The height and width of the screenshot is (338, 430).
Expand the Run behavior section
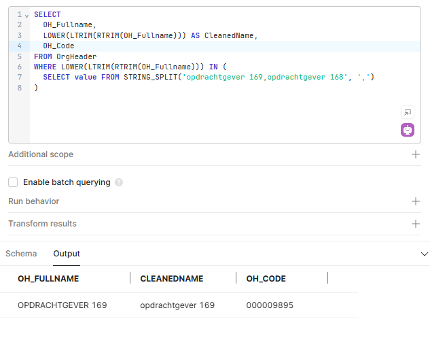[34, 201]
